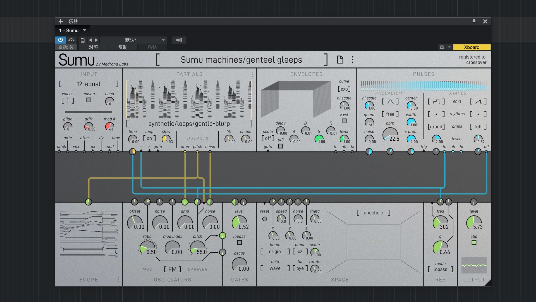Adjust the gates level 0.52 dial
Image resolution: width=536 pixels, height=302 pixels.
coord(239,223)
